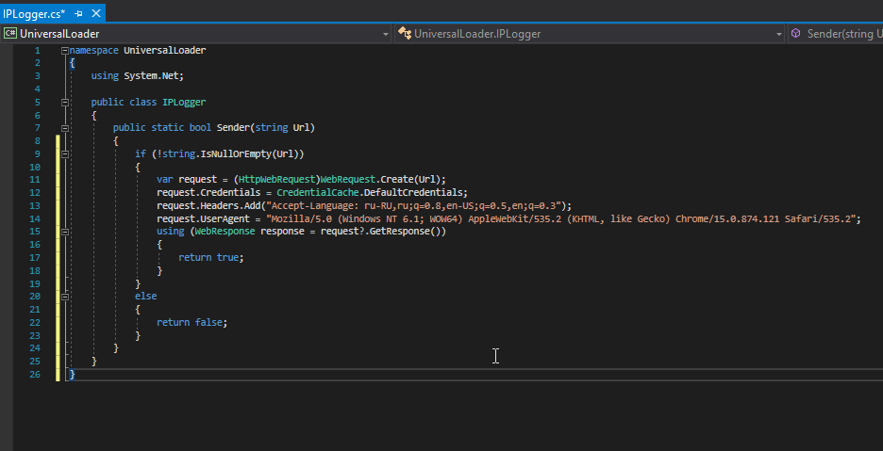Collapse the IPLogger class outline
883x451 pixels.
pyautogui.click(x=64, y=102)
